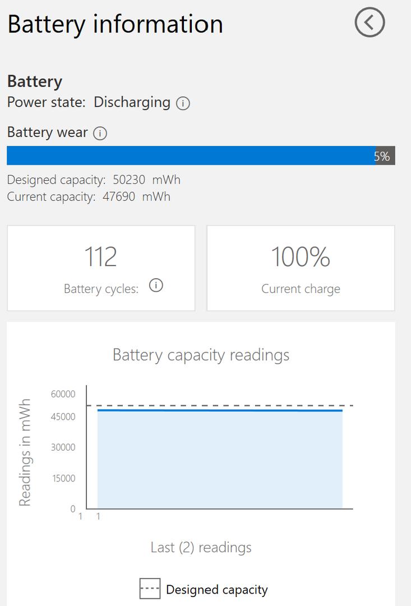
Task: Open the Battery cycles info icon
Action: (156, 286)
